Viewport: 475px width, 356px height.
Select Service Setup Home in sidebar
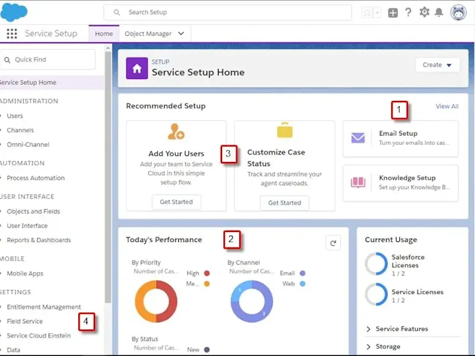[x=51, y=82]
